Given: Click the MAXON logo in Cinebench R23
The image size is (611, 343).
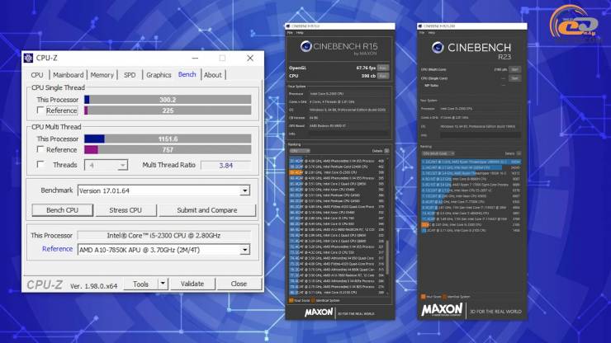Looking at the screenshot, I should (x=442, y=310).
